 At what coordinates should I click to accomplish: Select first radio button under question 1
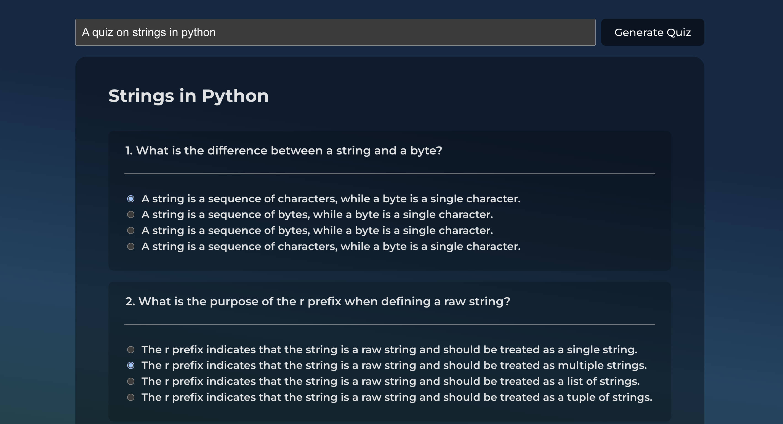pos(131,199)
